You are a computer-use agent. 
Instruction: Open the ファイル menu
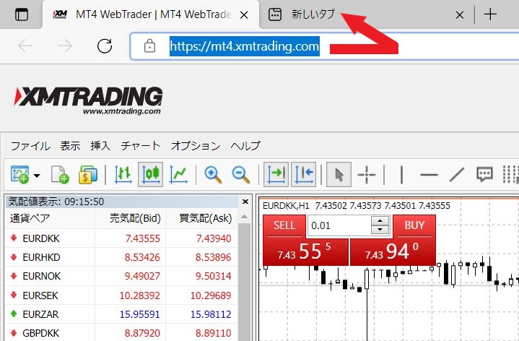(x=30, y=145)
